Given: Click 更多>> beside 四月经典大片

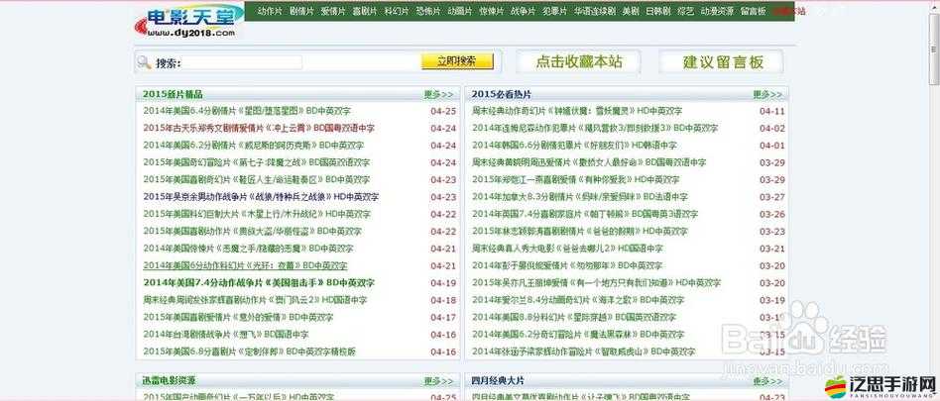Looking at the screenshot, I should [x=767, y=380].
